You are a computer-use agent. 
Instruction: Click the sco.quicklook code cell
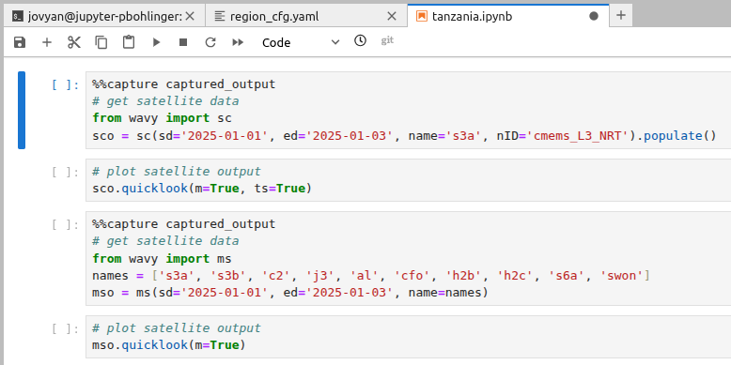click(x=408, y=180)
